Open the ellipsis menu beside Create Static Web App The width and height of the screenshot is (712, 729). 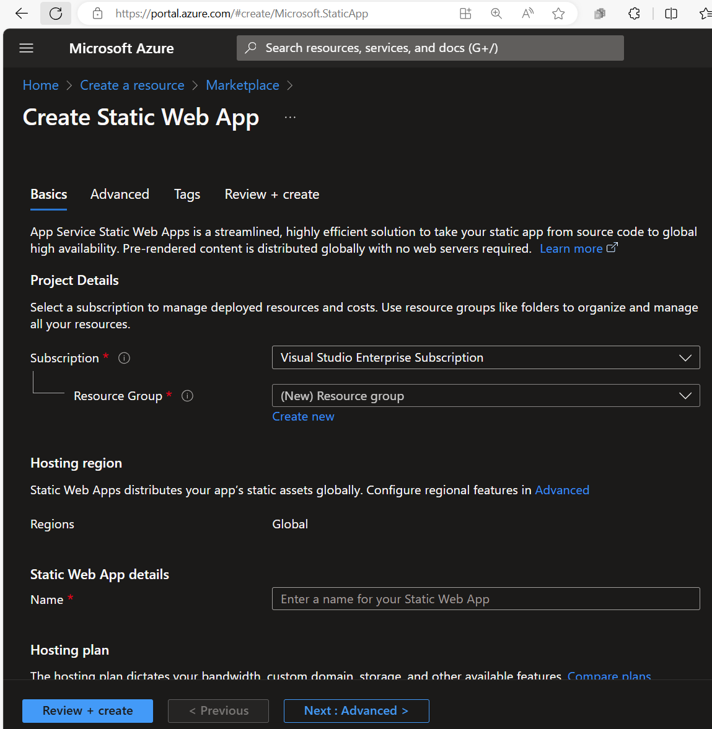(x=290, y=117)
